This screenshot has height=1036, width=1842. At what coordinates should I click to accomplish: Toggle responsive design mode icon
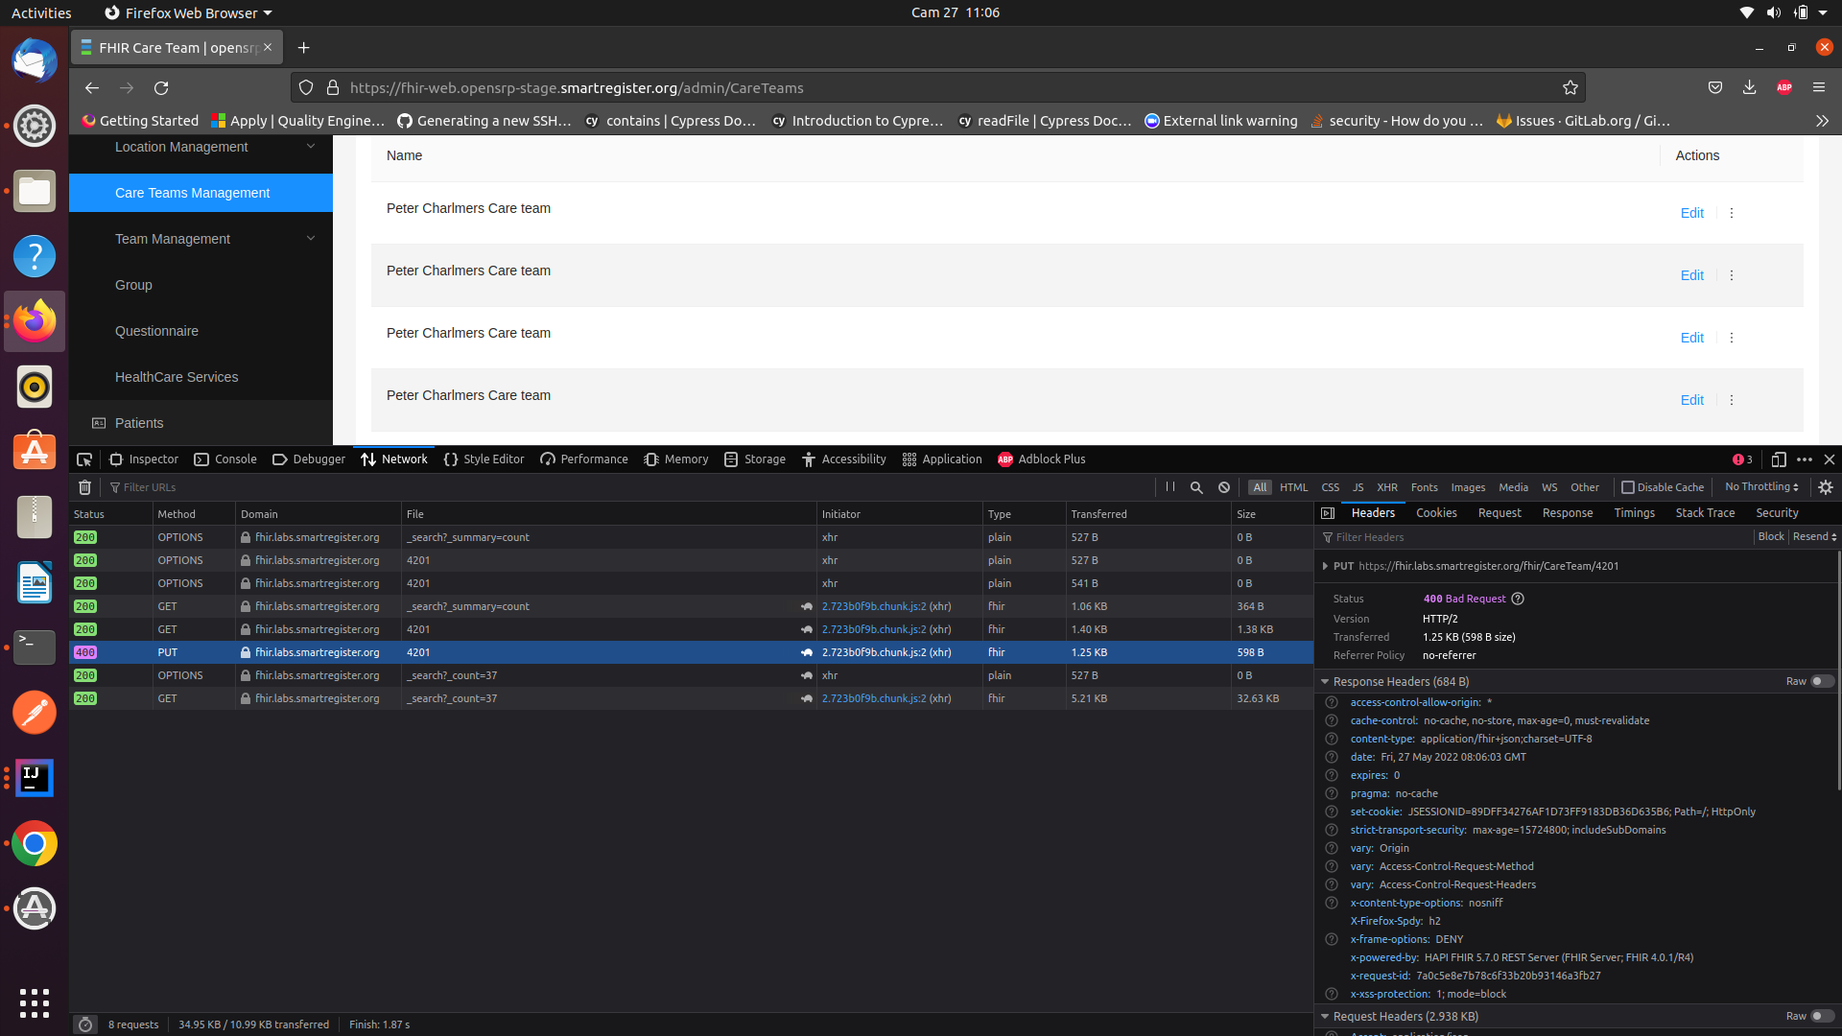(1780, 459)
